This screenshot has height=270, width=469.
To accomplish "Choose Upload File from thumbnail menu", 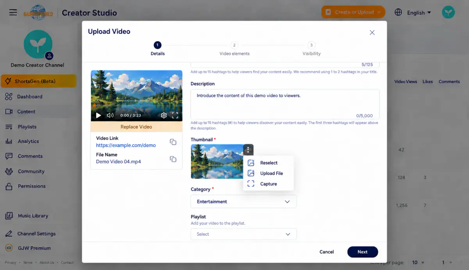I will (268, 173).
